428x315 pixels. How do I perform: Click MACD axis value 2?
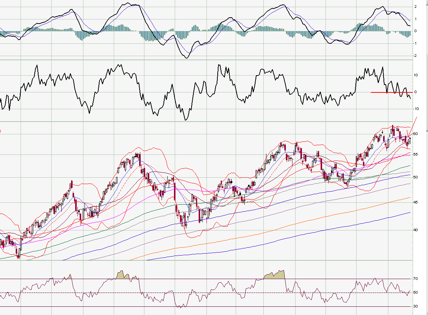click(x=415, y=7)
